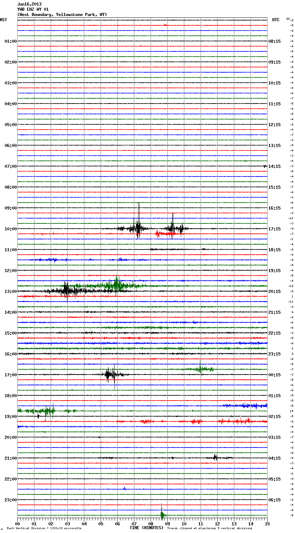
Task: Click the 20:15 UTC time label
Action: click(275, 292)
